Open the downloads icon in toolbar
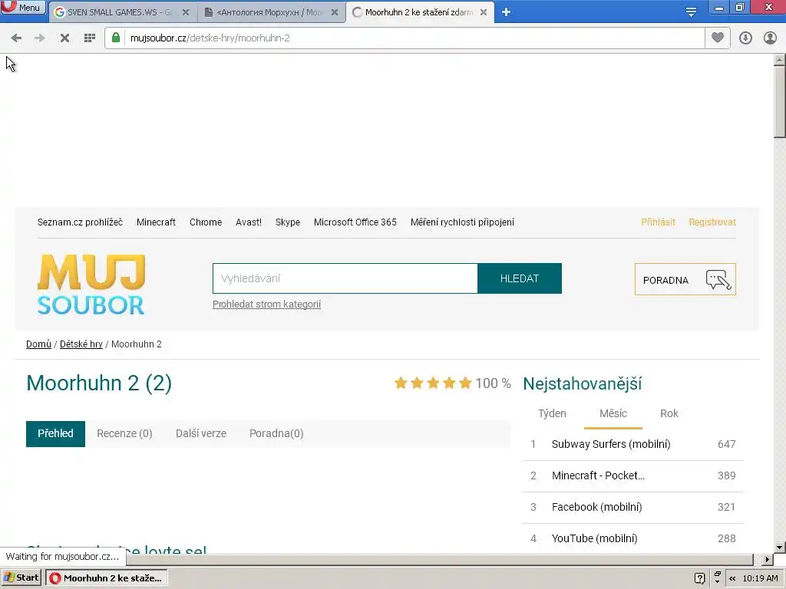The width and height of the screenshot is (786, 589). 745,38
